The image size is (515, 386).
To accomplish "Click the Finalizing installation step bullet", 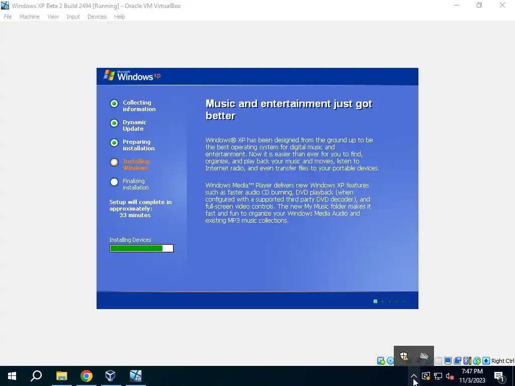I will tap(114, 182).
